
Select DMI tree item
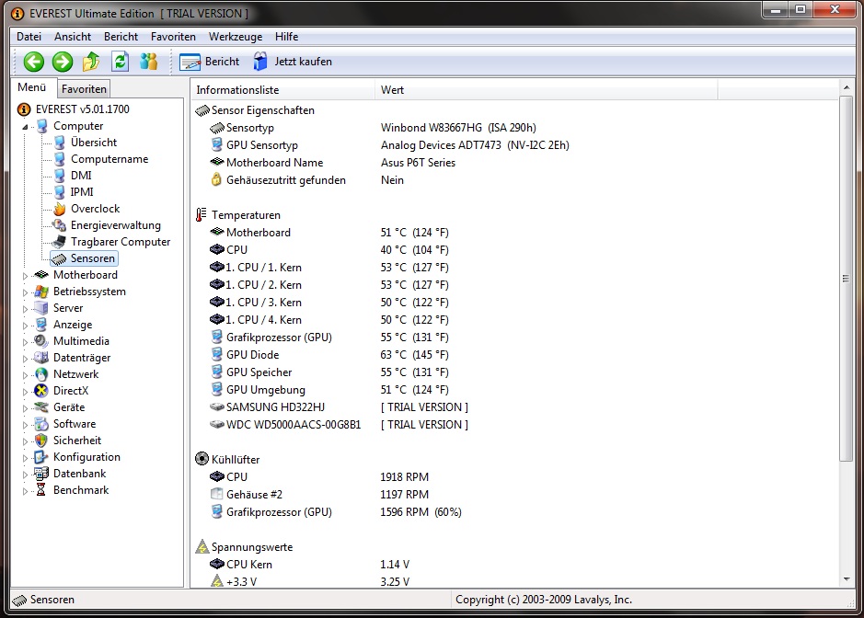81,176
